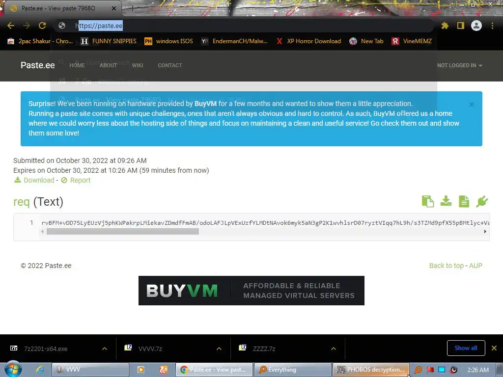Launch Internet Explorer from taskbar
This screenshot has width=503, height=377.
(39, 370)
